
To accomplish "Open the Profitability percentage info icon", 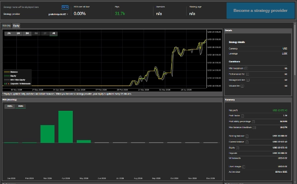I will click(x=253, y=122).
